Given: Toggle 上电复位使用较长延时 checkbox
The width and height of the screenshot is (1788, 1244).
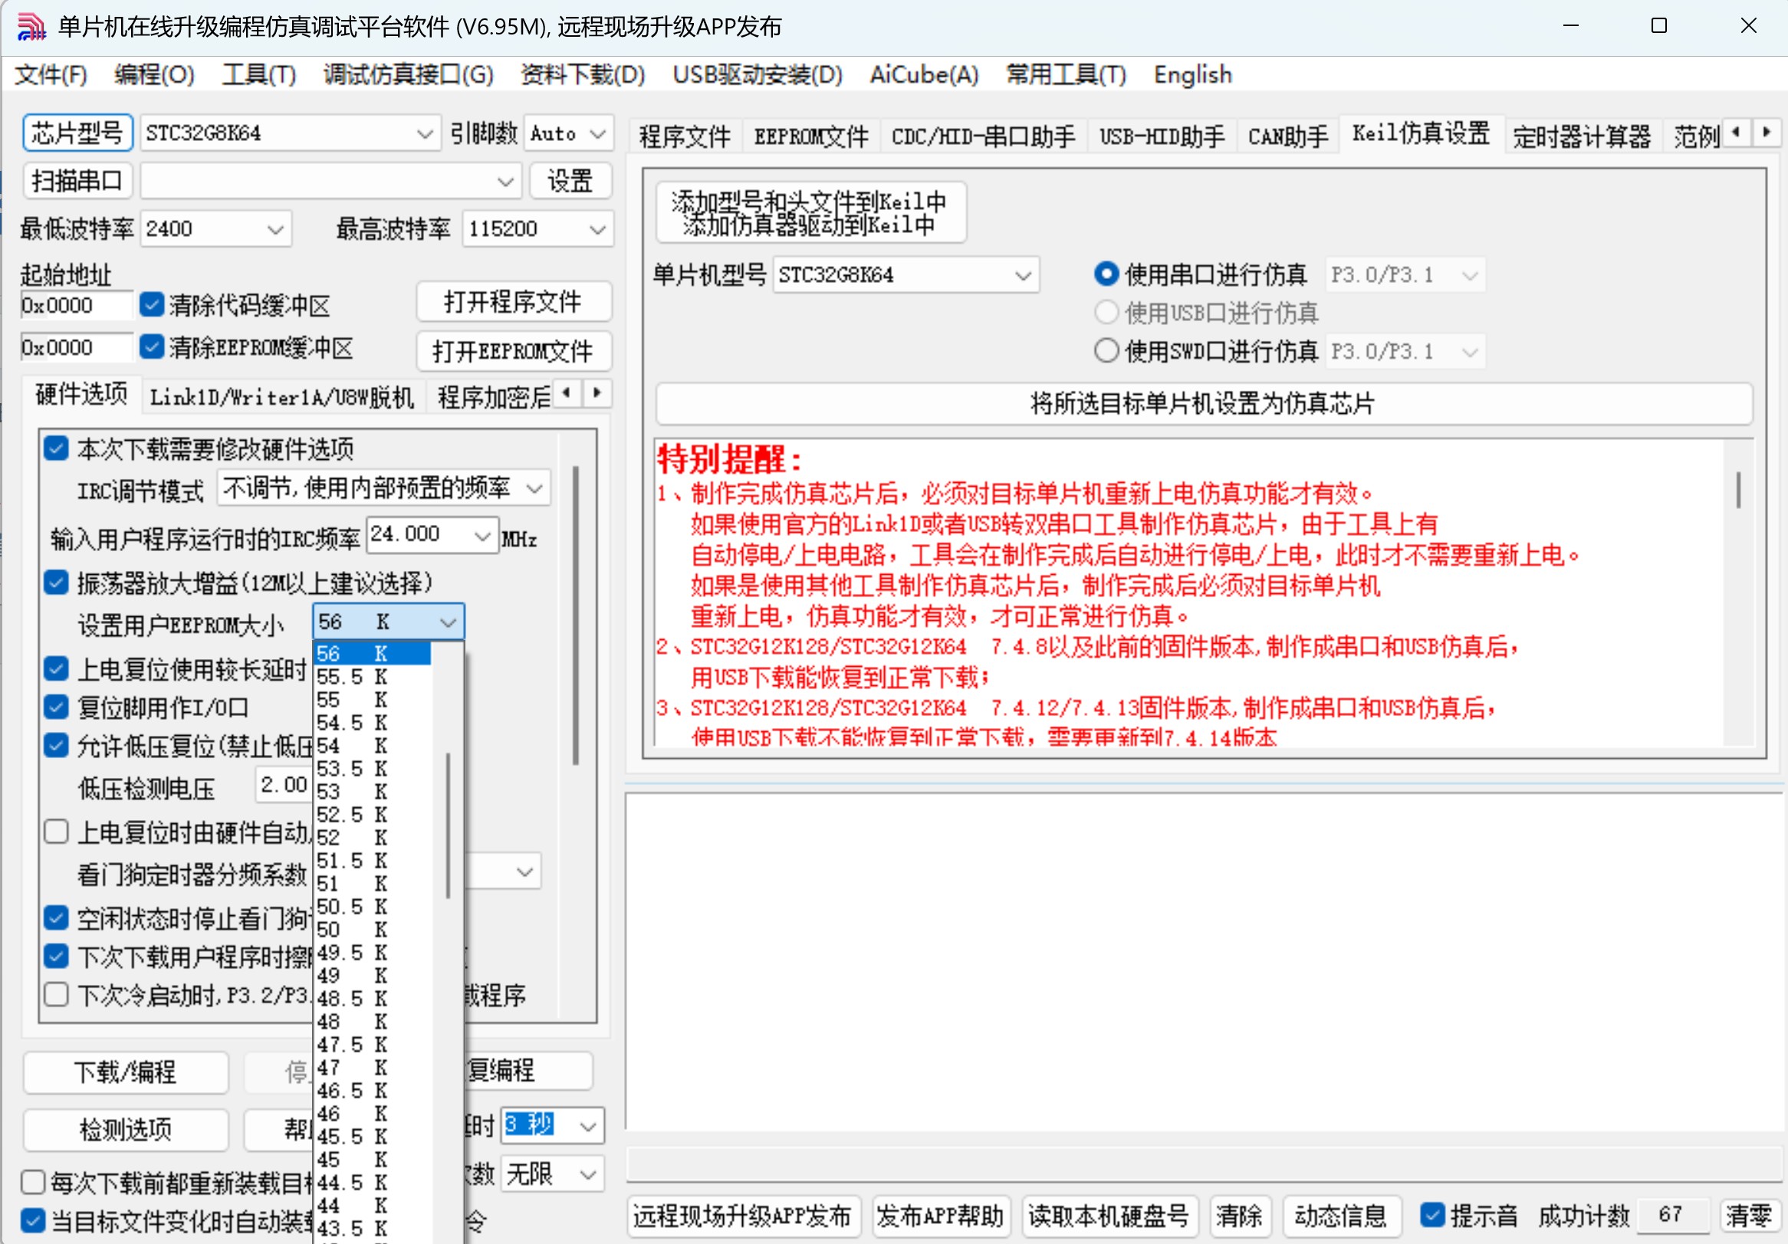Looking at the screenshot, I should [56, 668].
